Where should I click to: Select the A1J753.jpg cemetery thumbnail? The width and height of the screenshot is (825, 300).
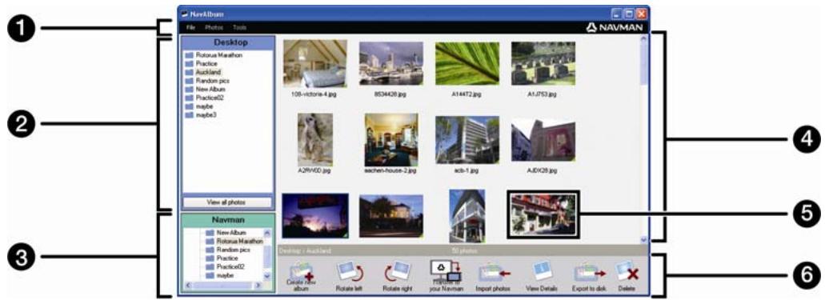(x=543, y=63)
